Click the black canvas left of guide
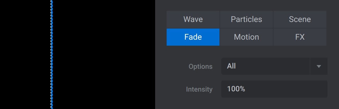The width and height of the screenshot is (339, 109). [x=25, y=54]
